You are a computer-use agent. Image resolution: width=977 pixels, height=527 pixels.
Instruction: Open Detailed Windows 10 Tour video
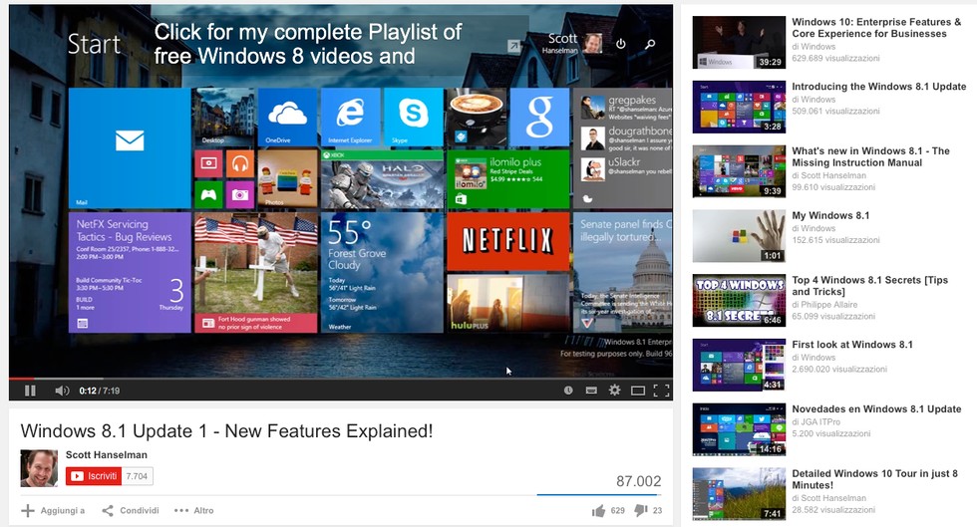click(875, 479)
